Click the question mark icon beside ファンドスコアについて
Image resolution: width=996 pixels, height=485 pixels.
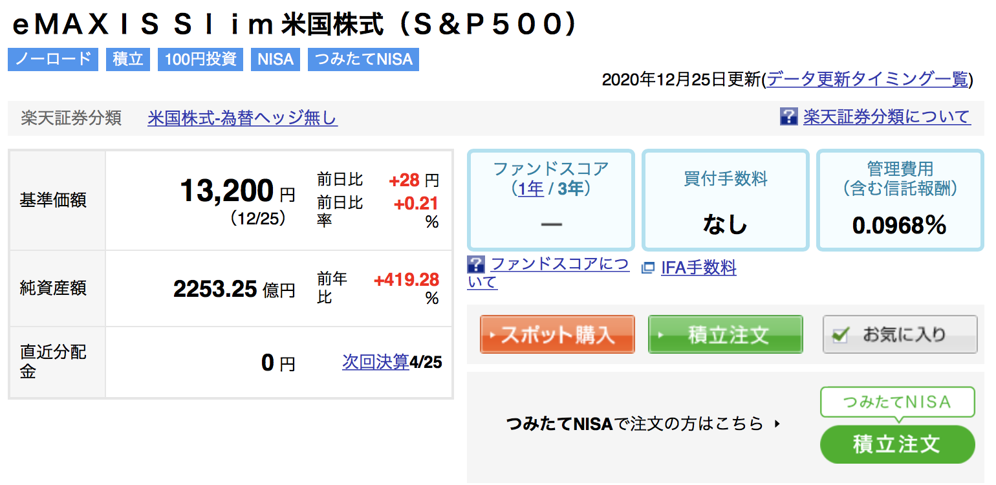[x=476, y=264]
